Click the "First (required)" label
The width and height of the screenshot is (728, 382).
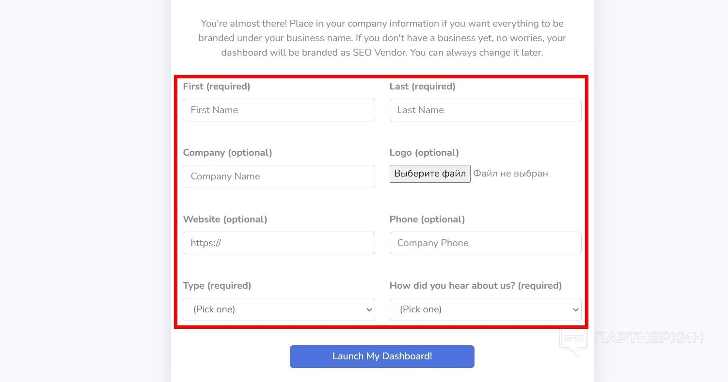[217, 87]
